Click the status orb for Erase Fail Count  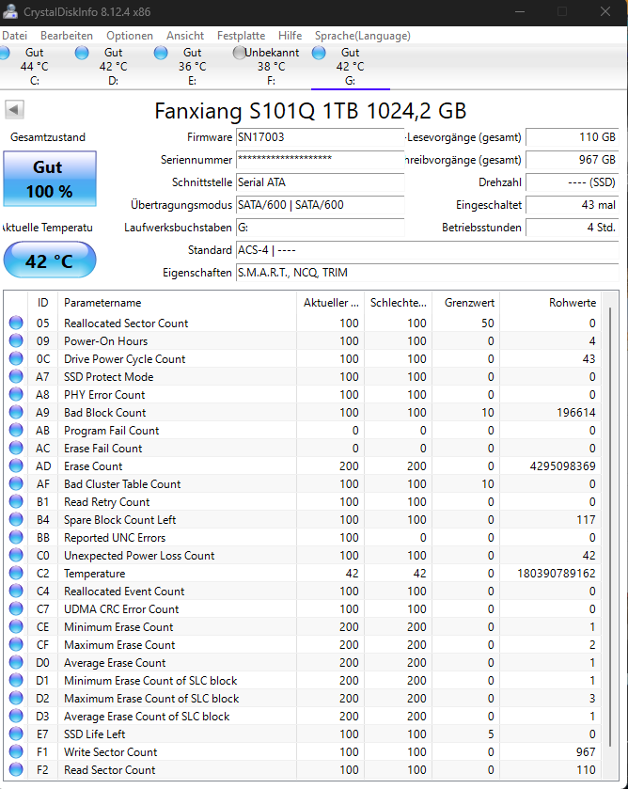coord(16,448)
